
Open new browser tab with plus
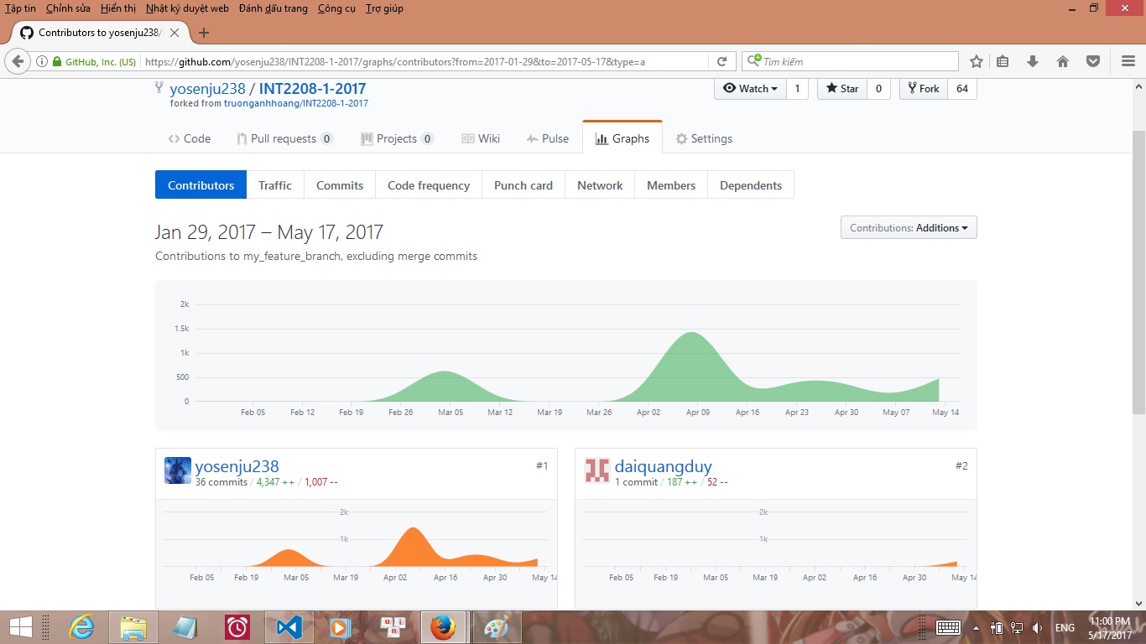(x=203, y=33)
